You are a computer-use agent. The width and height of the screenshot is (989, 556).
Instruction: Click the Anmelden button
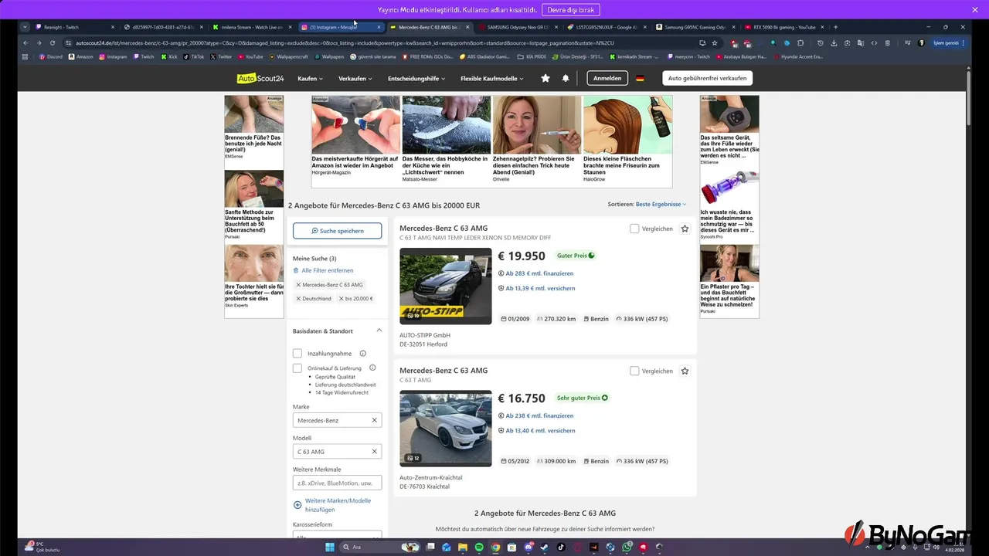(607, 78)
